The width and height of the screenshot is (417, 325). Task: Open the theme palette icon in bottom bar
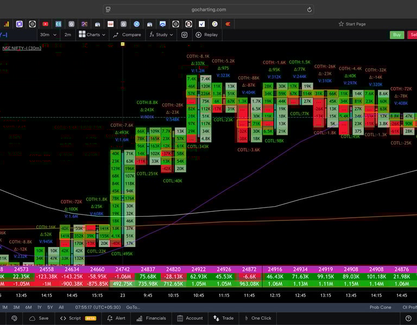tap(14, 318)
